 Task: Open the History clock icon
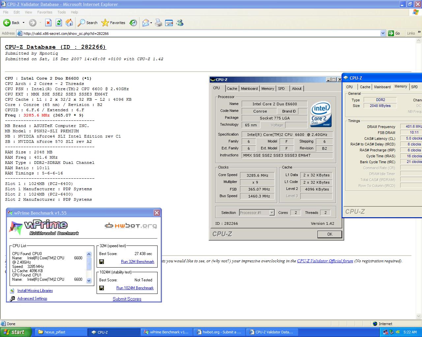pos(133,23)
